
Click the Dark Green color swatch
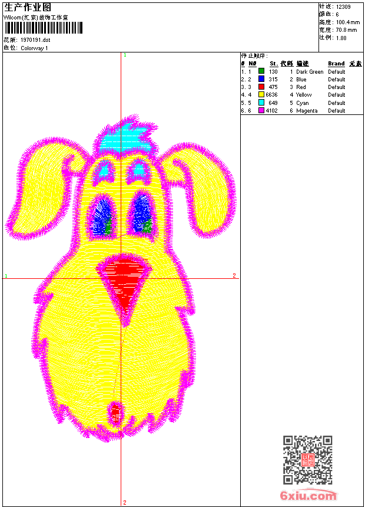point(261,71)
